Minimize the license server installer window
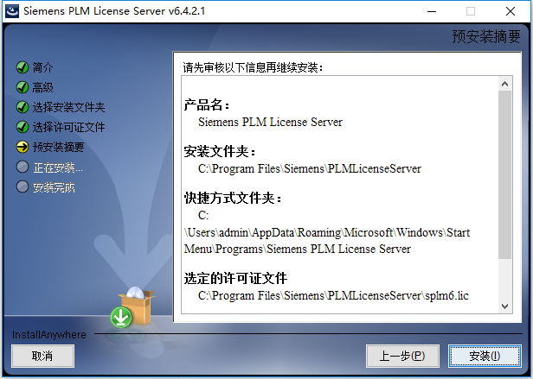Viewport: 533px width, 379px height. pos(432,11)
